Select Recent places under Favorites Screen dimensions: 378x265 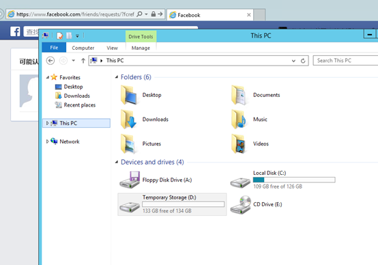80,105
